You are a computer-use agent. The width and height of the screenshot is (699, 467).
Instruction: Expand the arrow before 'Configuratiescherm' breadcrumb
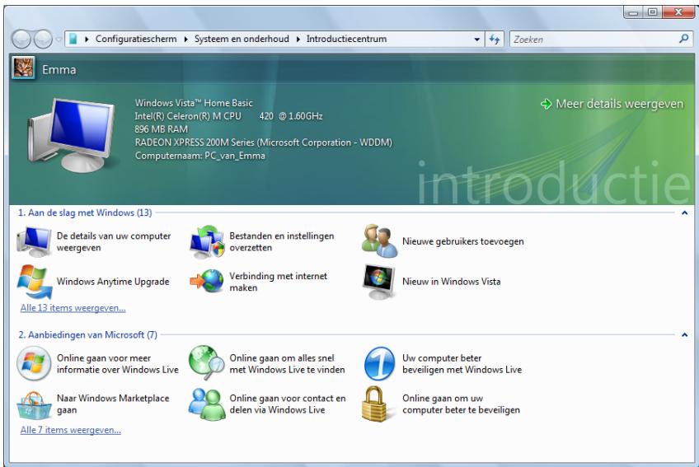(87, 40)
